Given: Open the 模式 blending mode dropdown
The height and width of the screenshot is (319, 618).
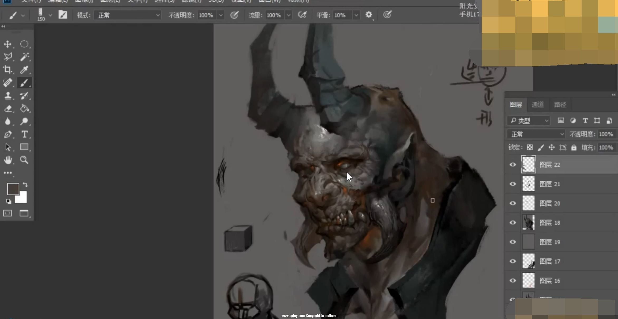Looking at the screenshot, I should (x=127, y=15).
